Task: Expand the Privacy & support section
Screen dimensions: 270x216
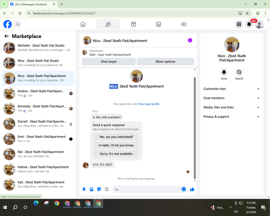Action: (x=232, y=117)
